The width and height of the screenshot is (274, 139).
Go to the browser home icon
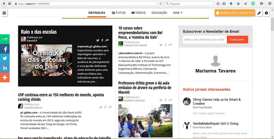[238, 4]
